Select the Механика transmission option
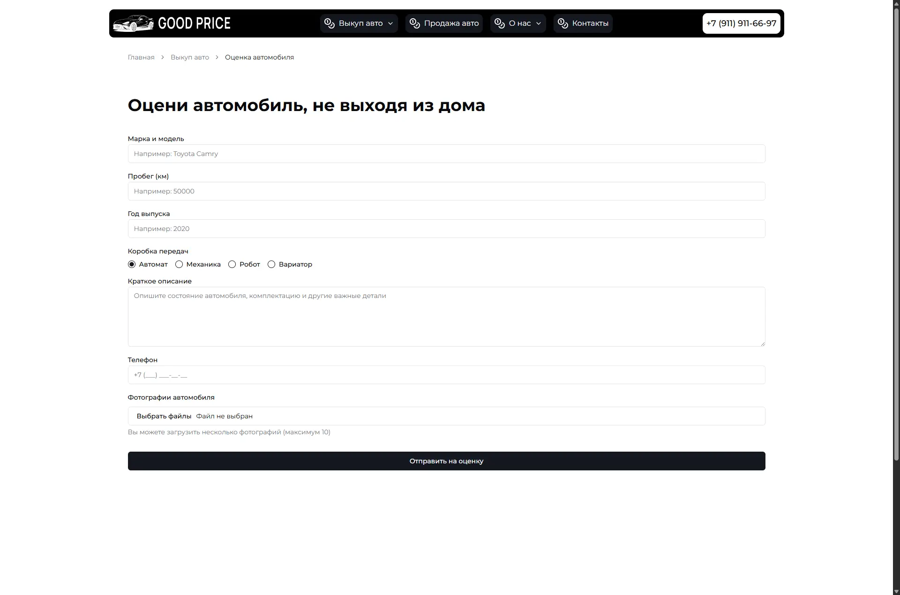 [179, 264]
